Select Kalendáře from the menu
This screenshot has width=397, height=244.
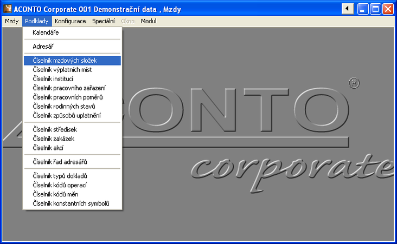(x=72, y=32)
